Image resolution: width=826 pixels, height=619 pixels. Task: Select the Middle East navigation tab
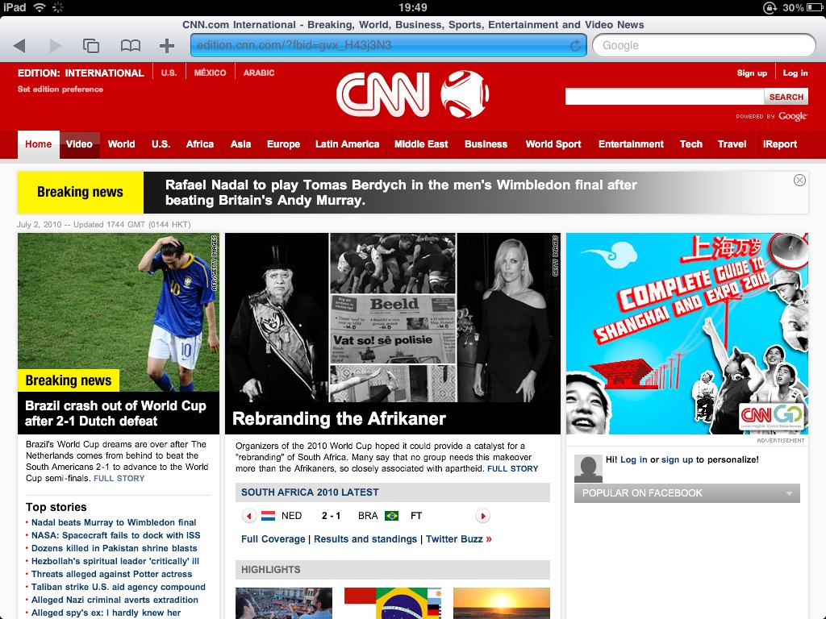421,144
